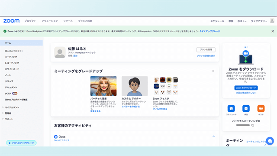
Task: Click ほかのプロダクトを確認 in sidebar
Action: click(16, 100)
